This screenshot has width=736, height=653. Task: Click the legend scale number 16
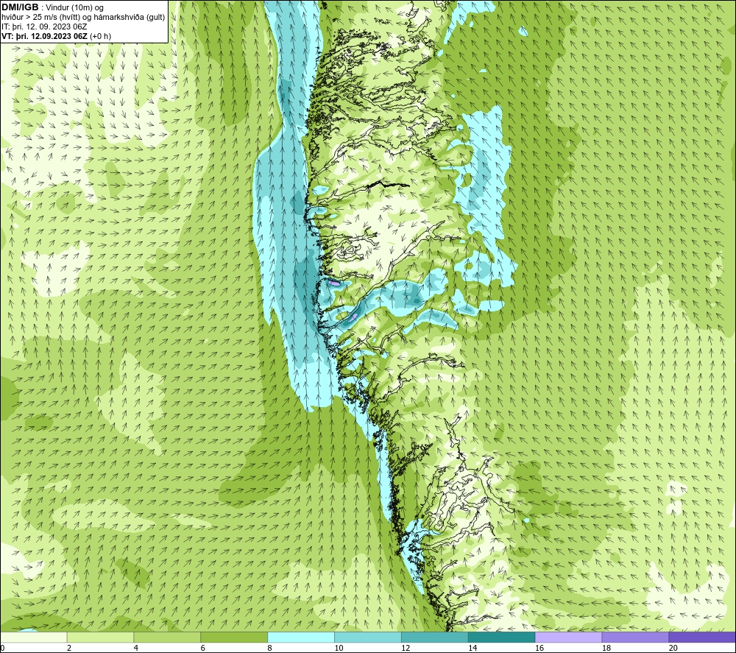tap(539, 648)
